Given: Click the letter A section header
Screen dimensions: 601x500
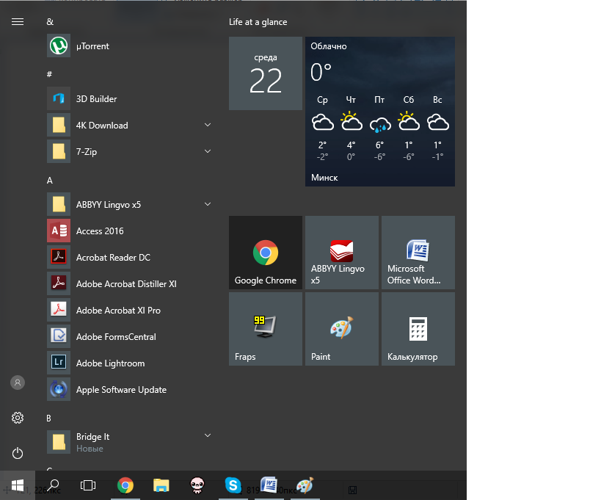Looking at the screenshot, I should pyautogui.click(x=50, y=181).
